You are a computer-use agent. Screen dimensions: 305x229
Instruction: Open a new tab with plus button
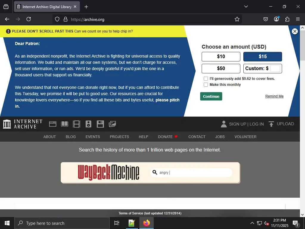(86, 7)
